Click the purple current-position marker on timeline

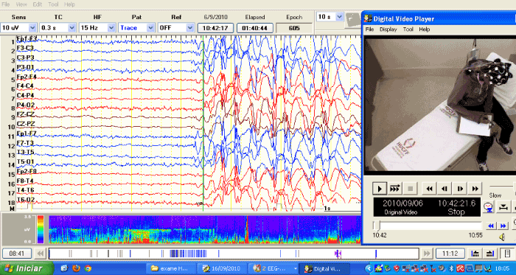(x=338, y=254)
